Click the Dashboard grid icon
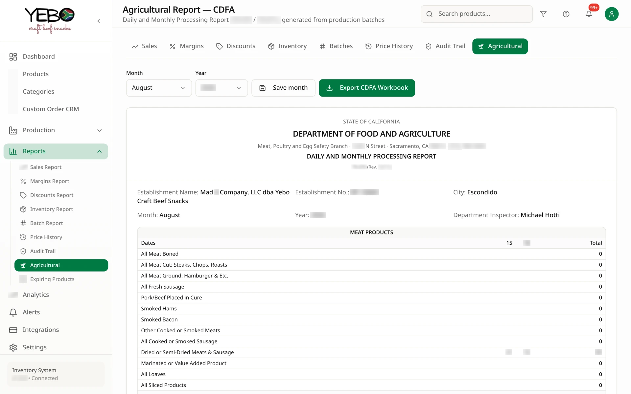This screenshot has width=631, height=394. (13, 57)
